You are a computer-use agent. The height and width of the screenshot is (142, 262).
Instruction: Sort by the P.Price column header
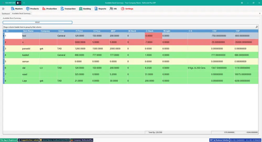[83, 31]
